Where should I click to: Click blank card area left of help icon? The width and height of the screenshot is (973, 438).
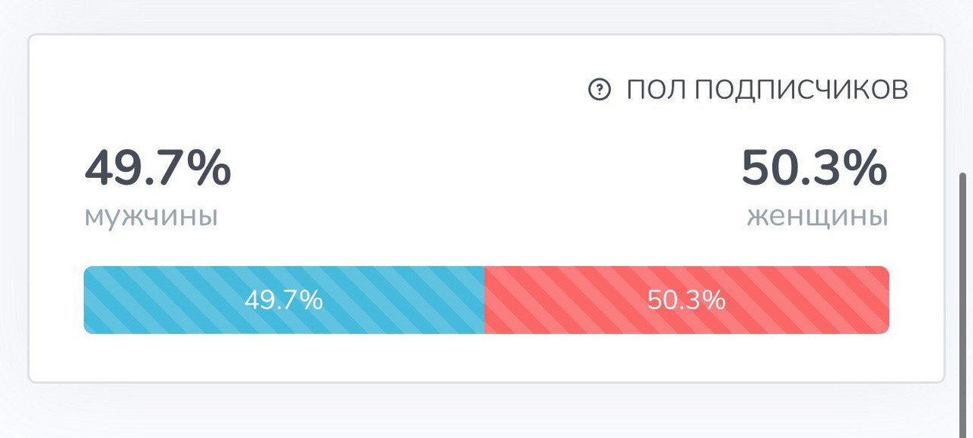coord(304,90)
